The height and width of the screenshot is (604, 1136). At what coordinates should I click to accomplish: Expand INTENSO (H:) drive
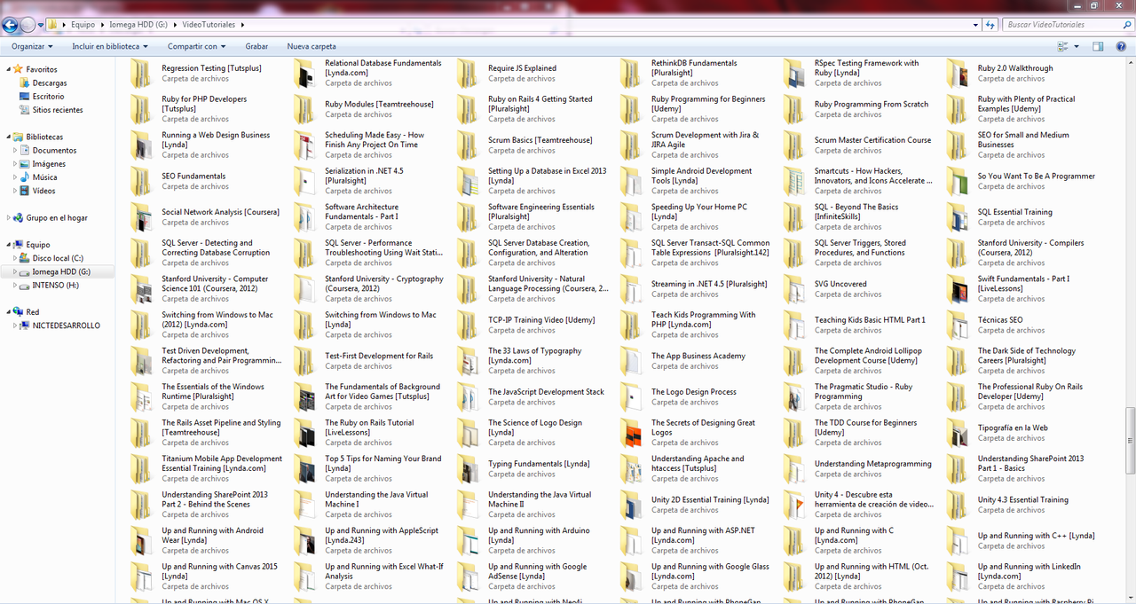16,286
